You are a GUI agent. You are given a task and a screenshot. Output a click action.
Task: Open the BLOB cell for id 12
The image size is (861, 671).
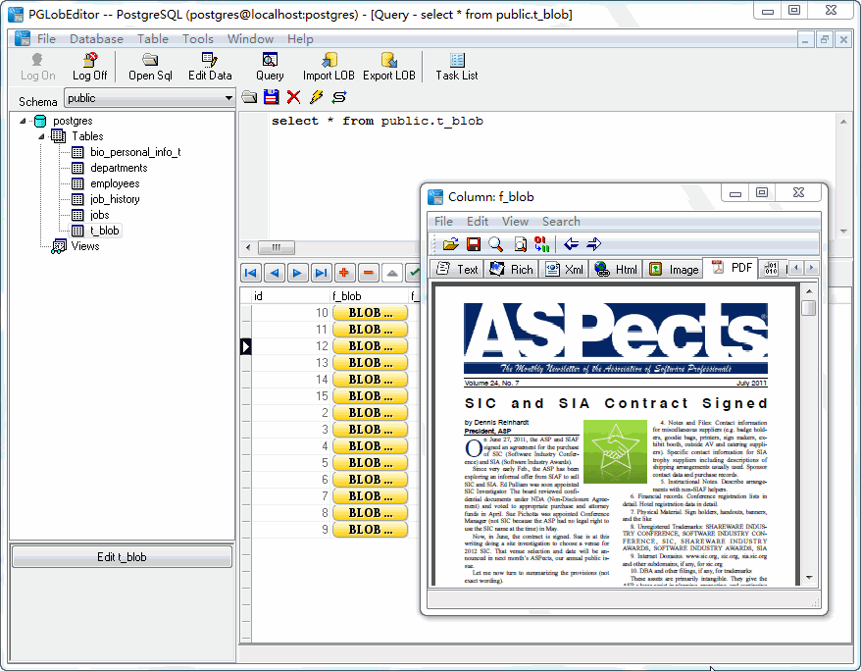point(370,346)
